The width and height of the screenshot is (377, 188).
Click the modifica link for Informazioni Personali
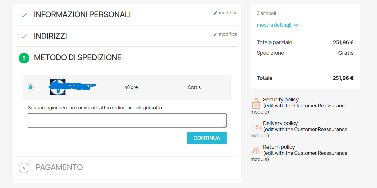coord(228,13)
